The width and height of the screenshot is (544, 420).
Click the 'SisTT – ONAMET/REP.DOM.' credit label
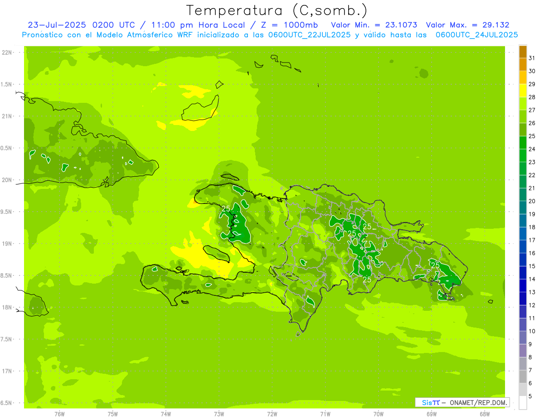point(462,402)
